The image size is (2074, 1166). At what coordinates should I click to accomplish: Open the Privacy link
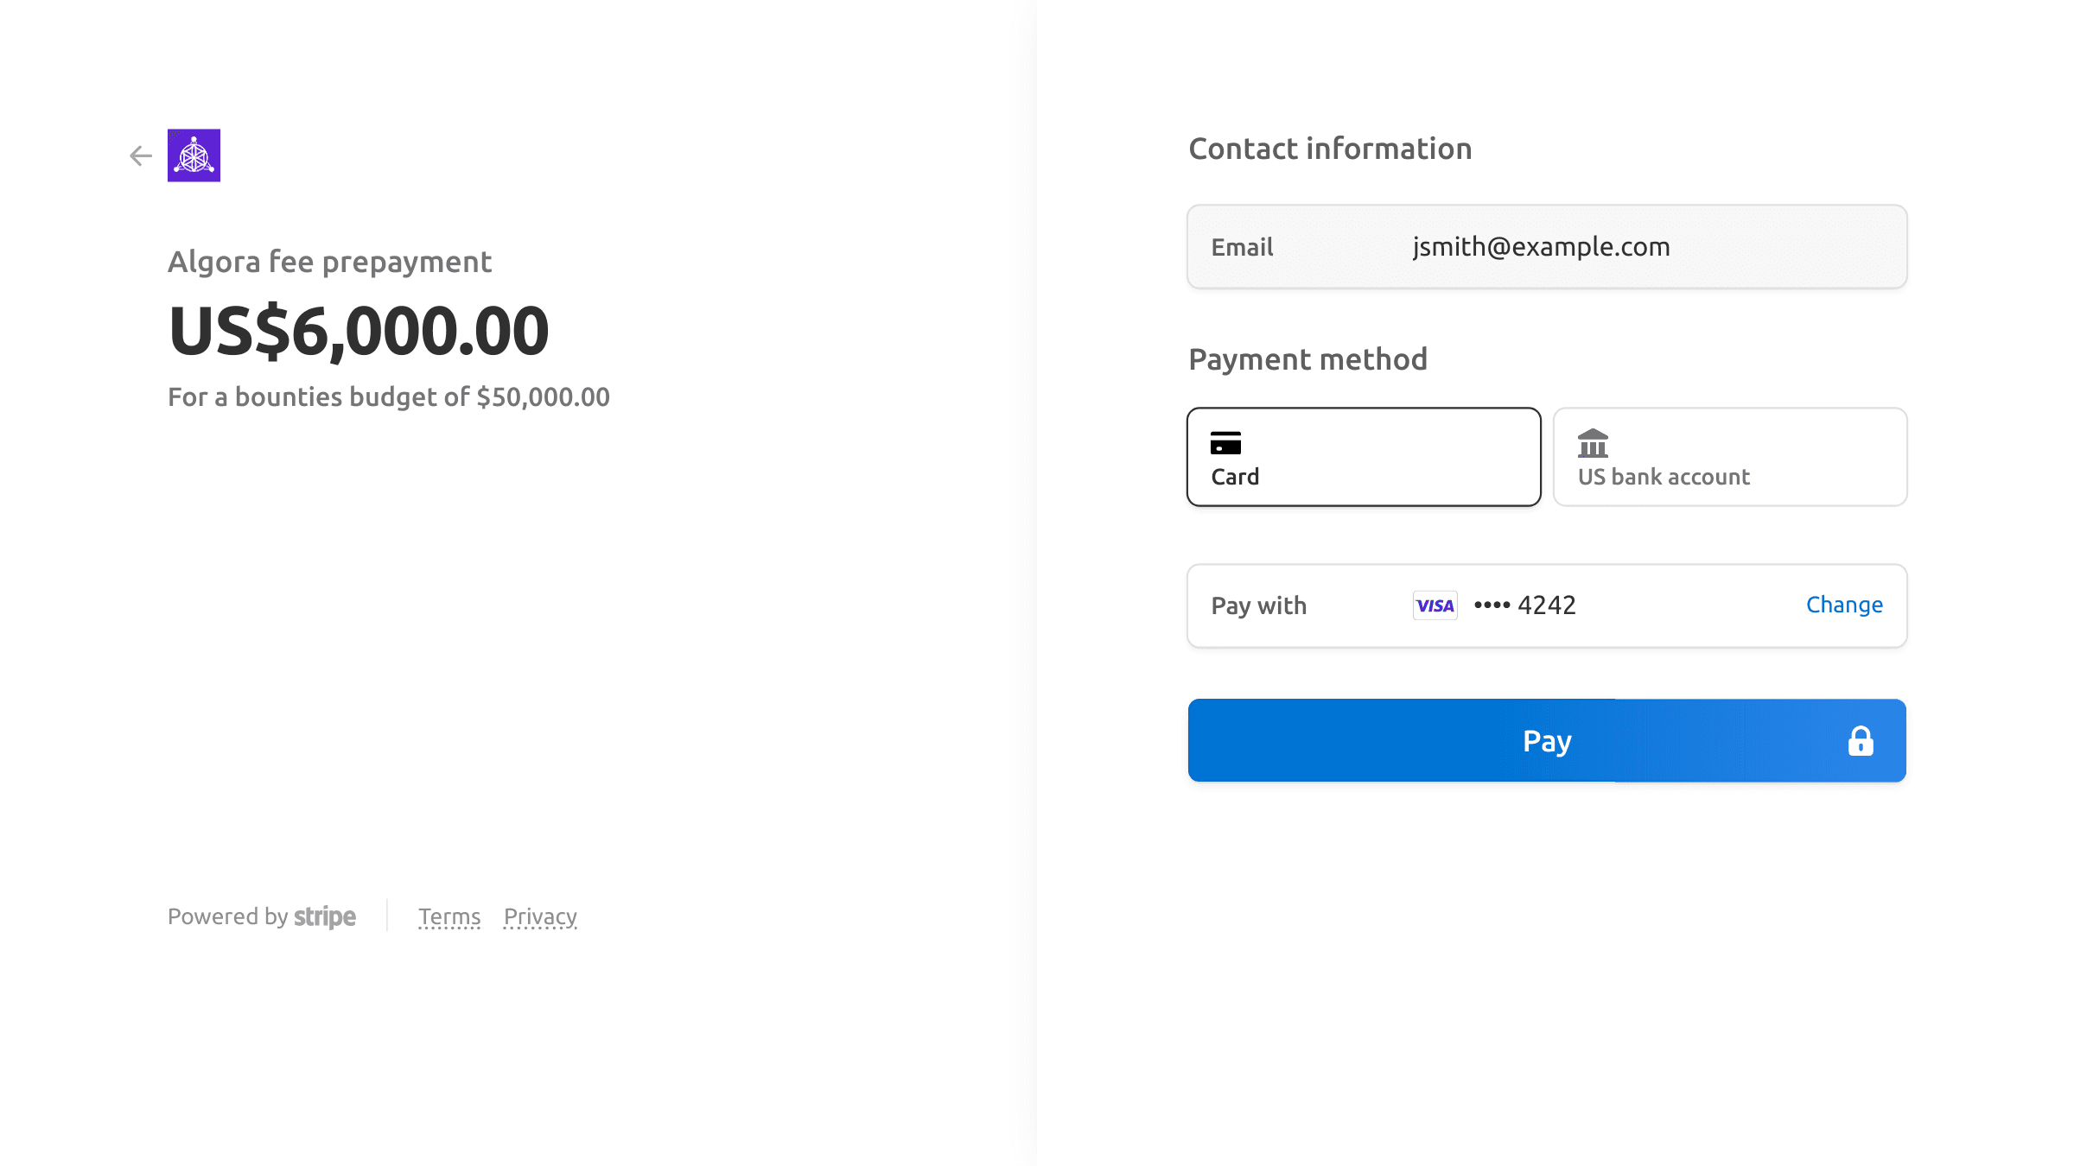click(540, 916)
